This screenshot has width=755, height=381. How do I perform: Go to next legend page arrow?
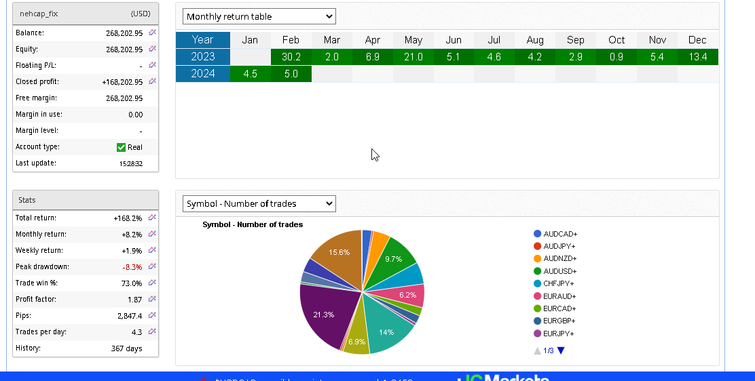(561, 350)
